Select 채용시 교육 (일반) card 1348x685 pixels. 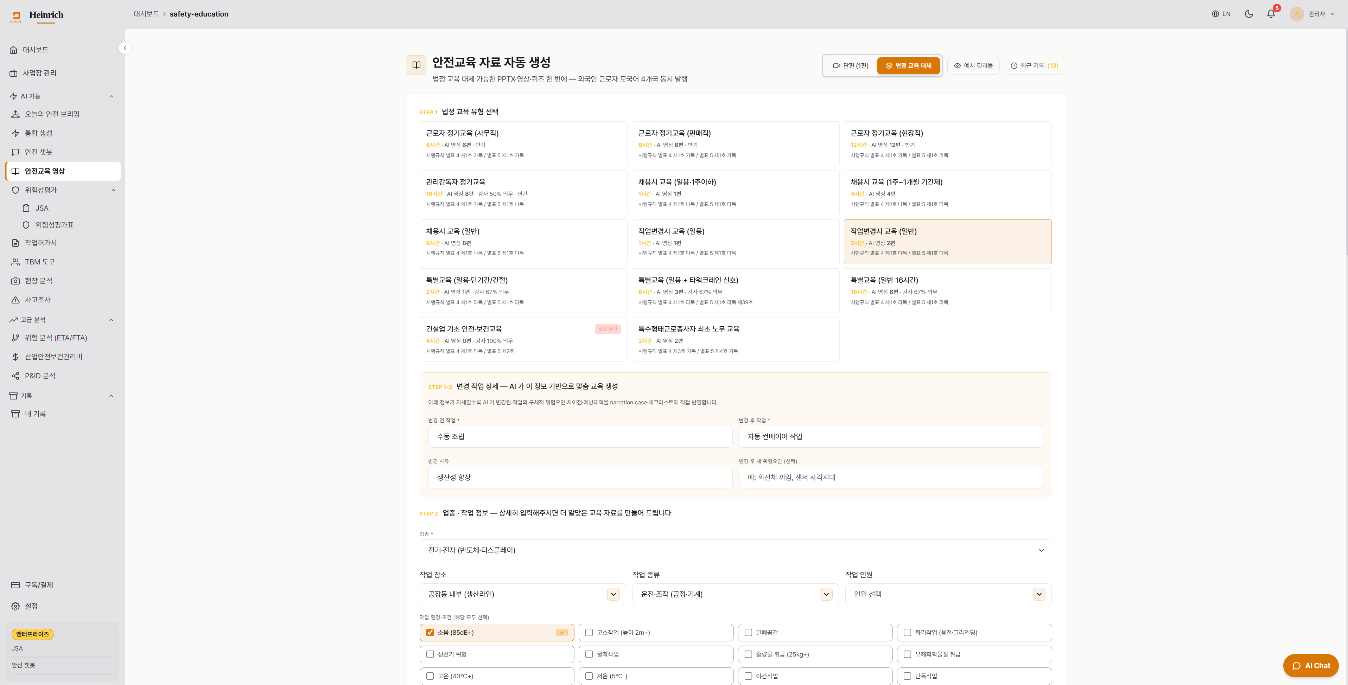point(523,242)
